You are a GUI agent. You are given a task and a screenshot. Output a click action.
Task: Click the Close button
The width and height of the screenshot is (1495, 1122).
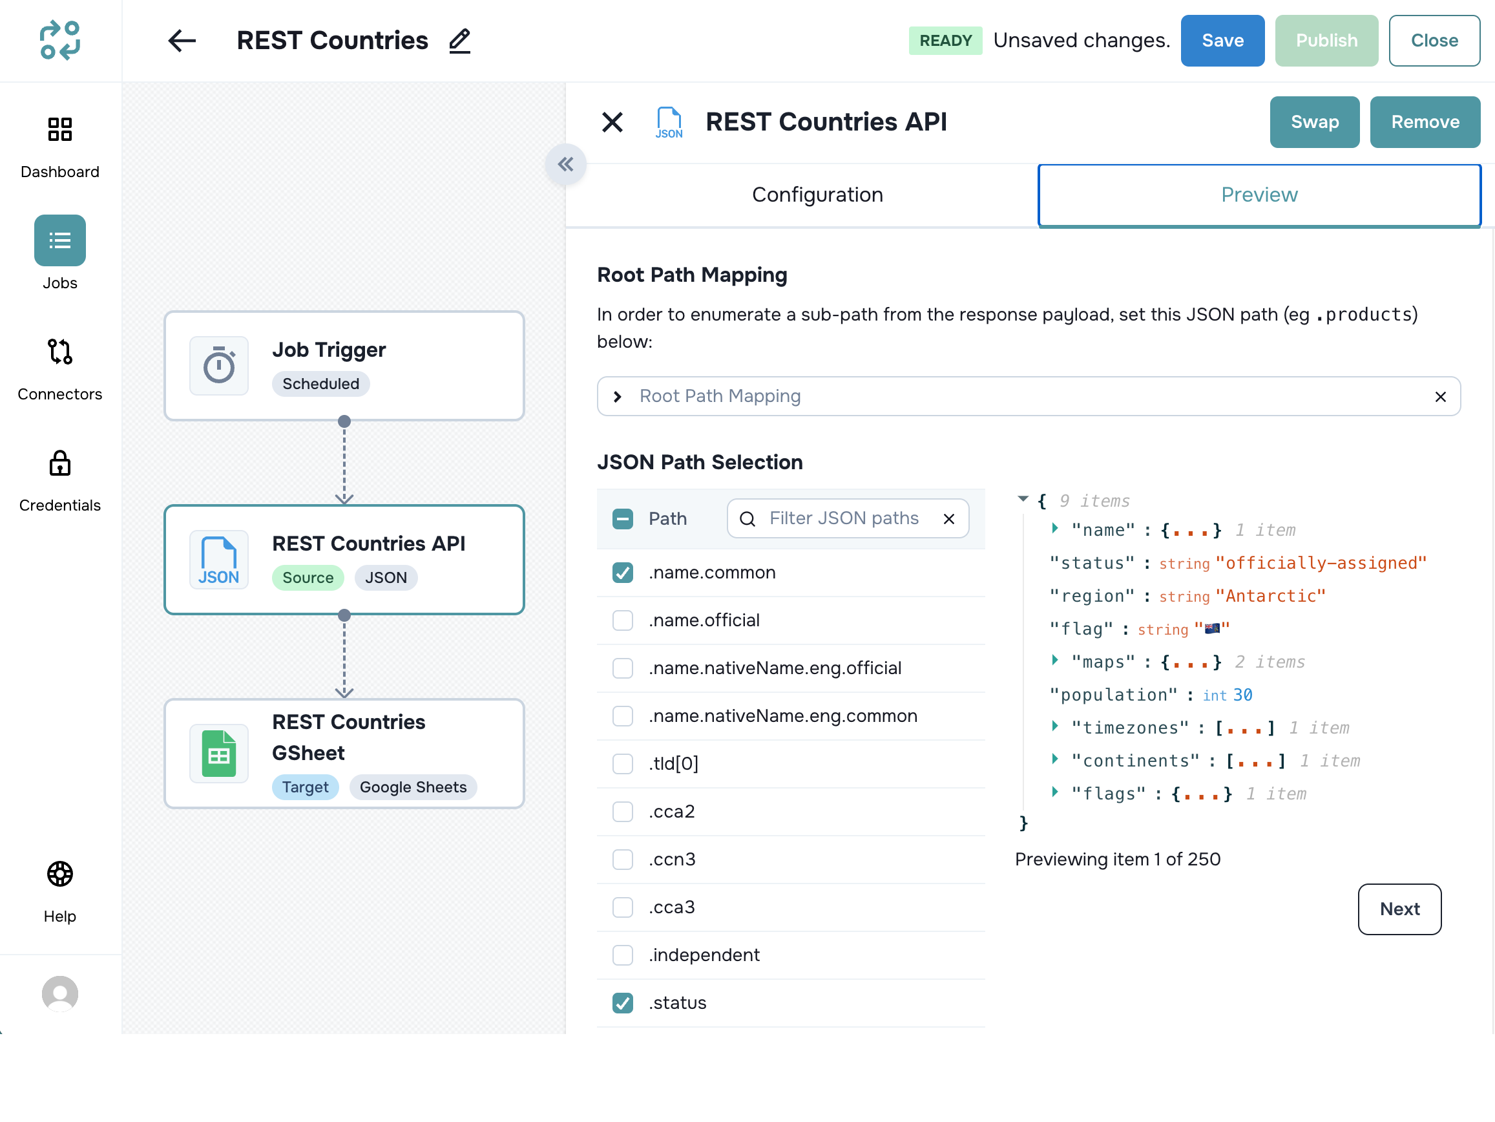pos(1434,41)
